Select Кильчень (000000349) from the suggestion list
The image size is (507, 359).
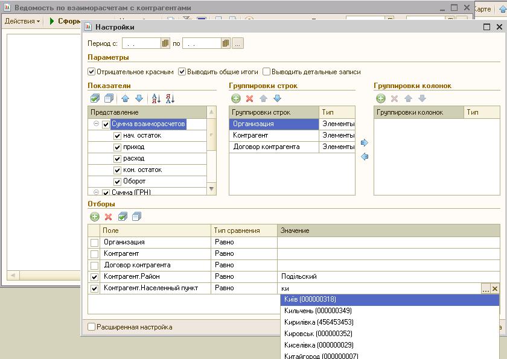tap(390, 311)
